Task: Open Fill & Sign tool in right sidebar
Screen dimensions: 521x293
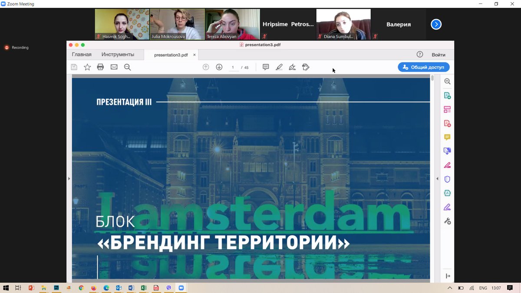Action: 447,207
